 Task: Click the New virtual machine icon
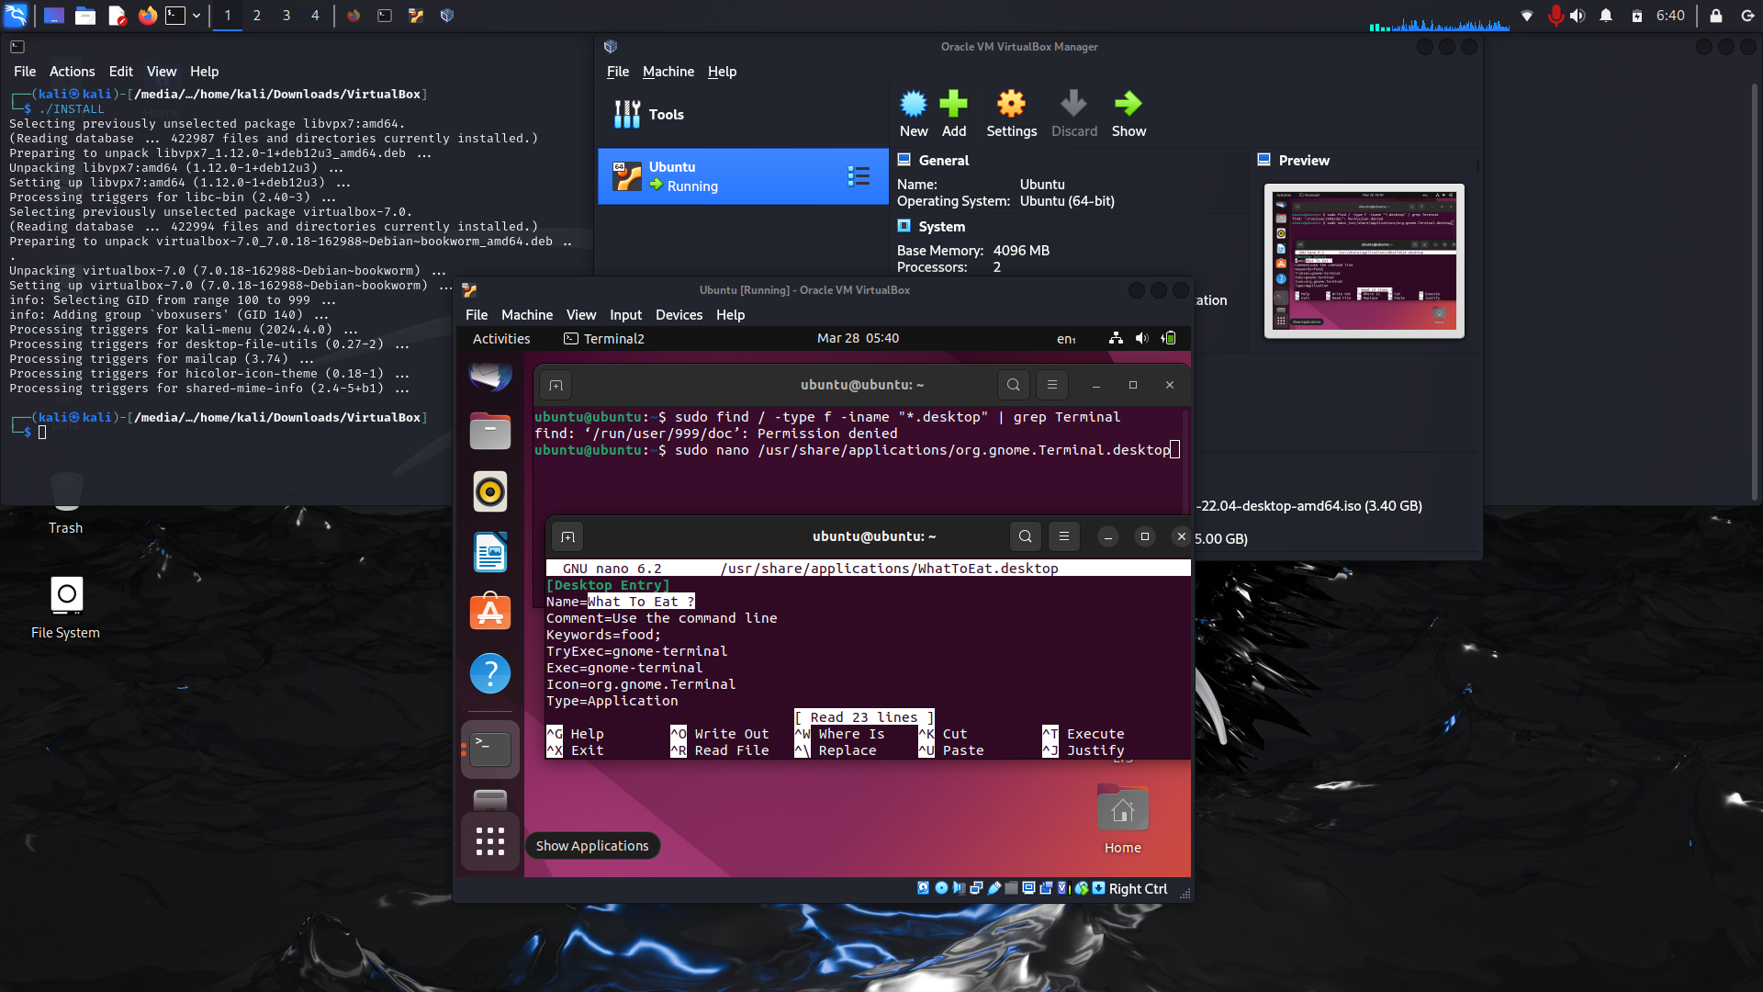tap(913, 104)
